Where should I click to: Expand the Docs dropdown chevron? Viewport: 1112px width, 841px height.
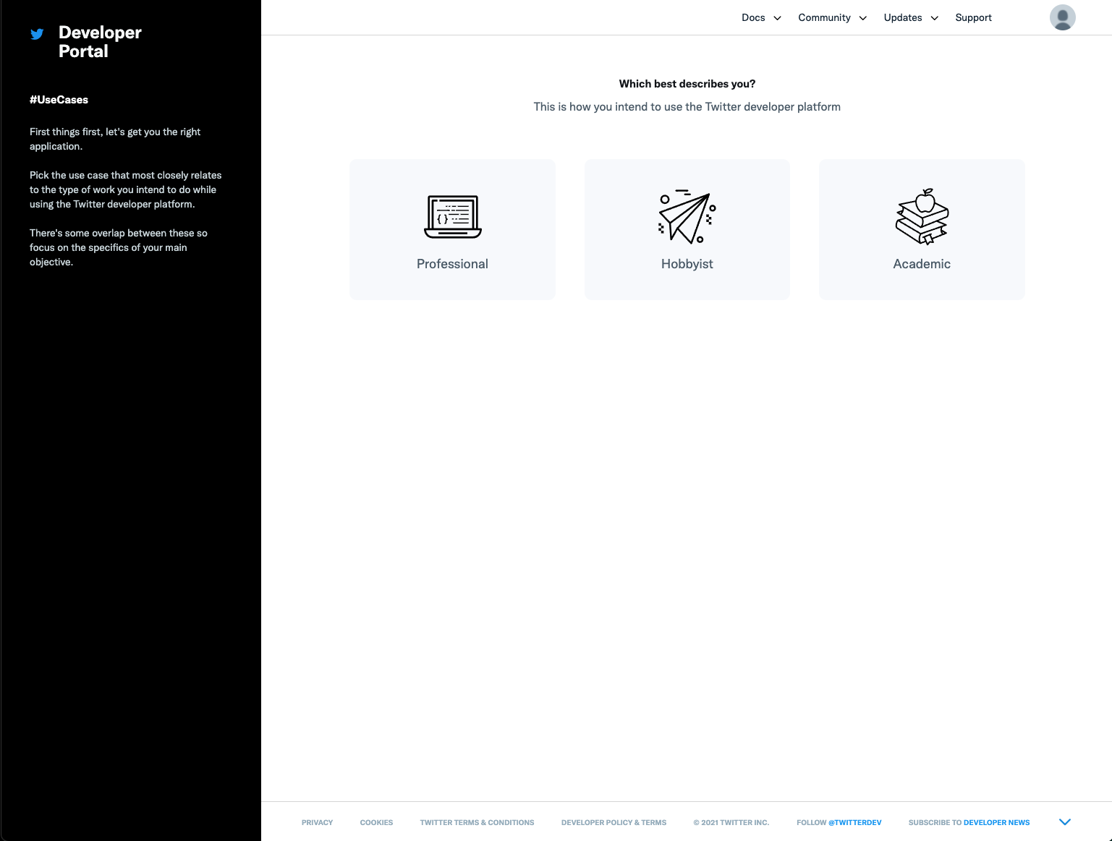(x=778, y=18)
